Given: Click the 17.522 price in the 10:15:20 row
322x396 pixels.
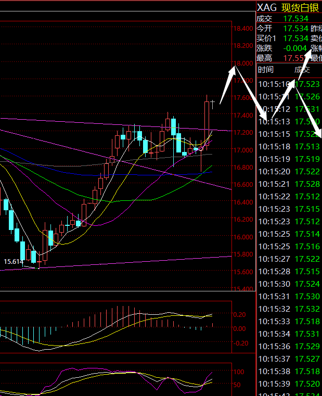Looking at the screenshot, I should click(x=307, y=172).
